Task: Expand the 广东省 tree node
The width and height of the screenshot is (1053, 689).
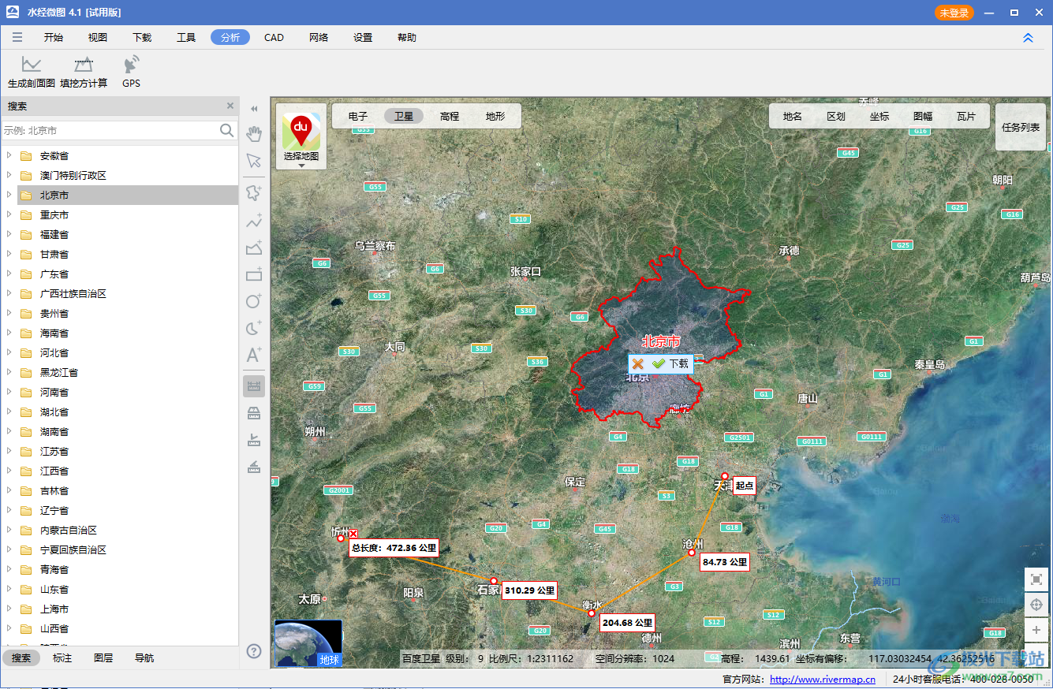Action: [9, 274]
